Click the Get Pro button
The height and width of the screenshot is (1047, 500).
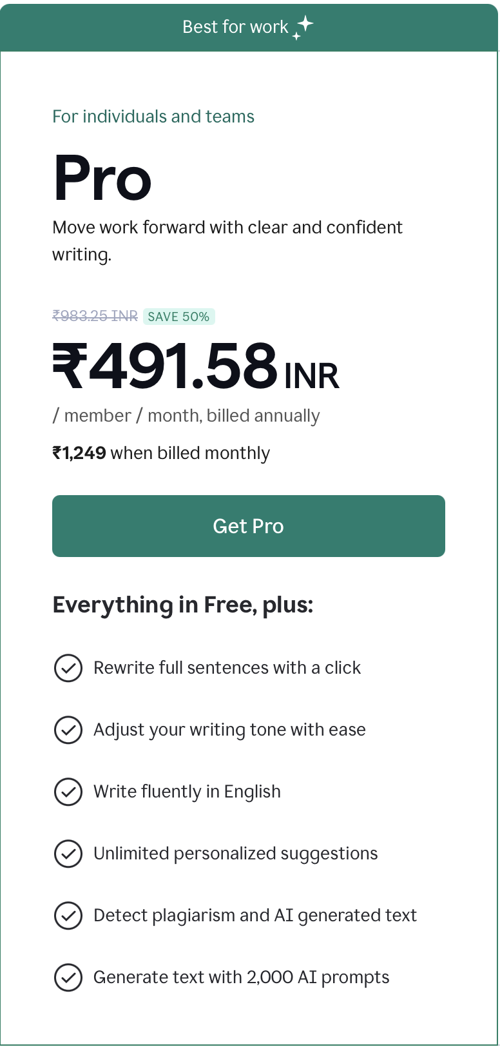pos(249,526)
